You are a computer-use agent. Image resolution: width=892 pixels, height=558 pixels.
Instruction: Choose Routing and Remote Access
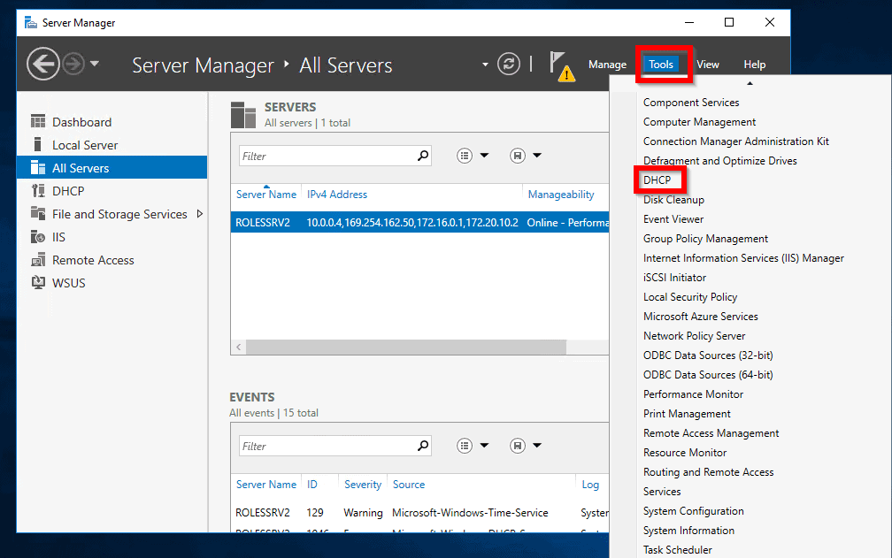[708, 471]
